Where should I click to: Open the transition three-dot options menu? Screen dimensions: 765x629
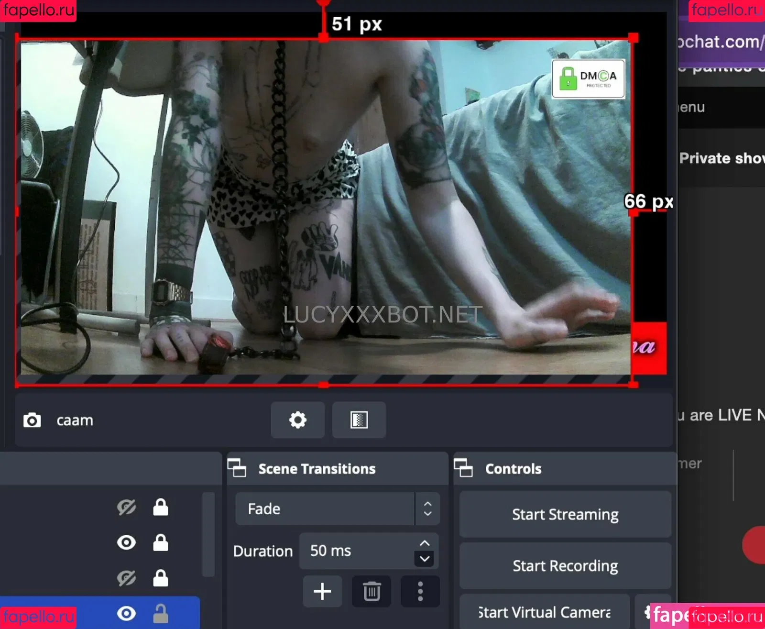coord(420,591)
